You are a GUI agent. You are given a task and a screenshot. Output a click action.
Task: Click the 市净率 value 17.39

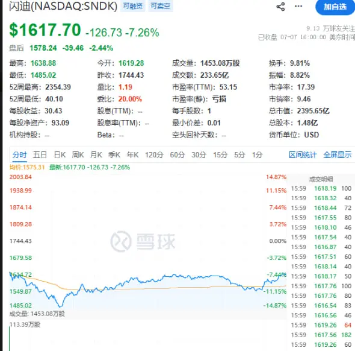[306, 87]
